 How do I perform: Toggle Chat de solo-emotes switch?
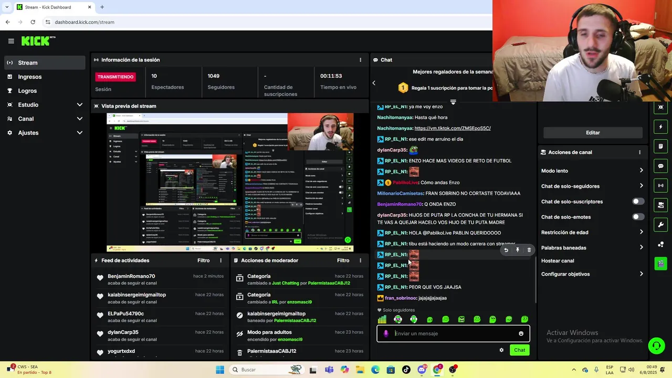[638, 217]
